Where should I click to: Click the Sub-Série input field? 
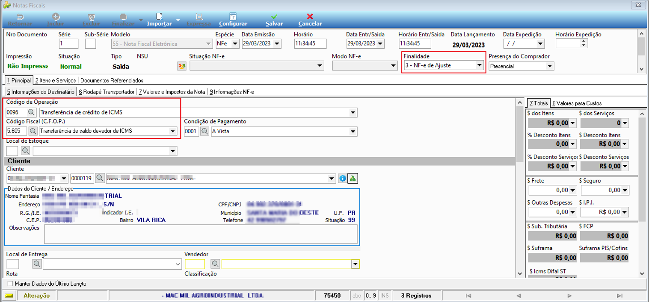90,44
